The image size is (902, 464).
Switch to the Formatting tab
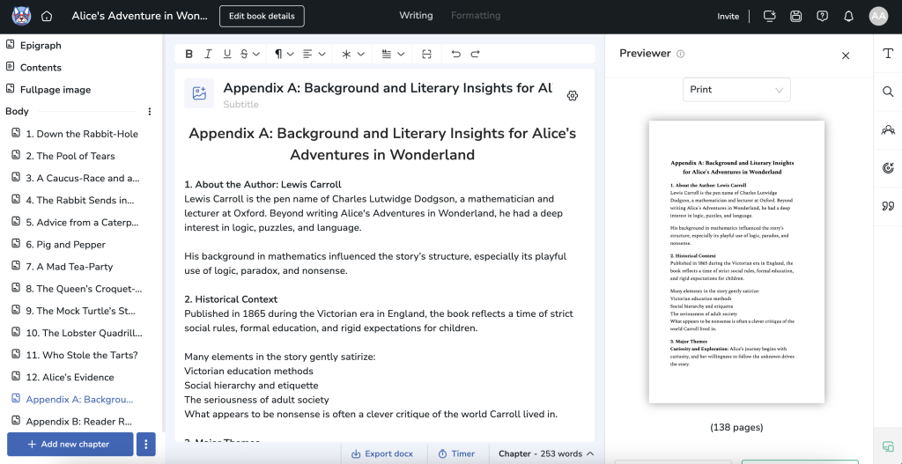476,16
